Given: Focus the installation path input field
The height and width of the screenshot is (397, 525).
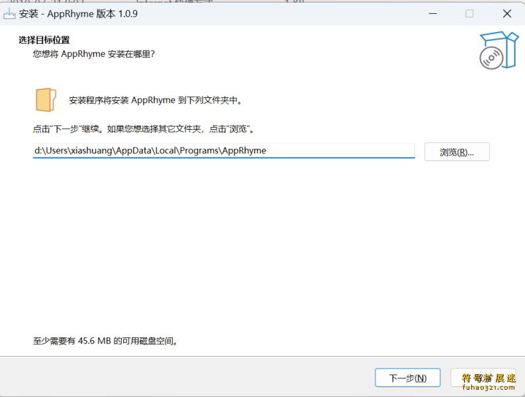Looking at the screenshot, I should (224, 151).
